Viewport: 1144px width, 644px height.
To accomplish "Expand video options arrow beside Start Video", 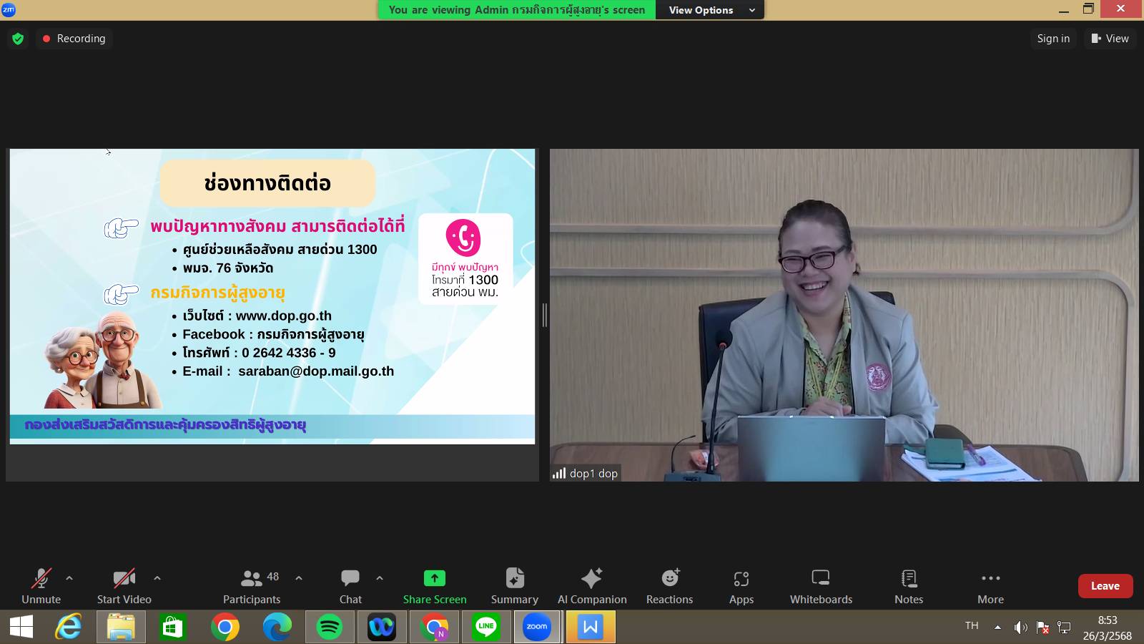I will 157,577.
